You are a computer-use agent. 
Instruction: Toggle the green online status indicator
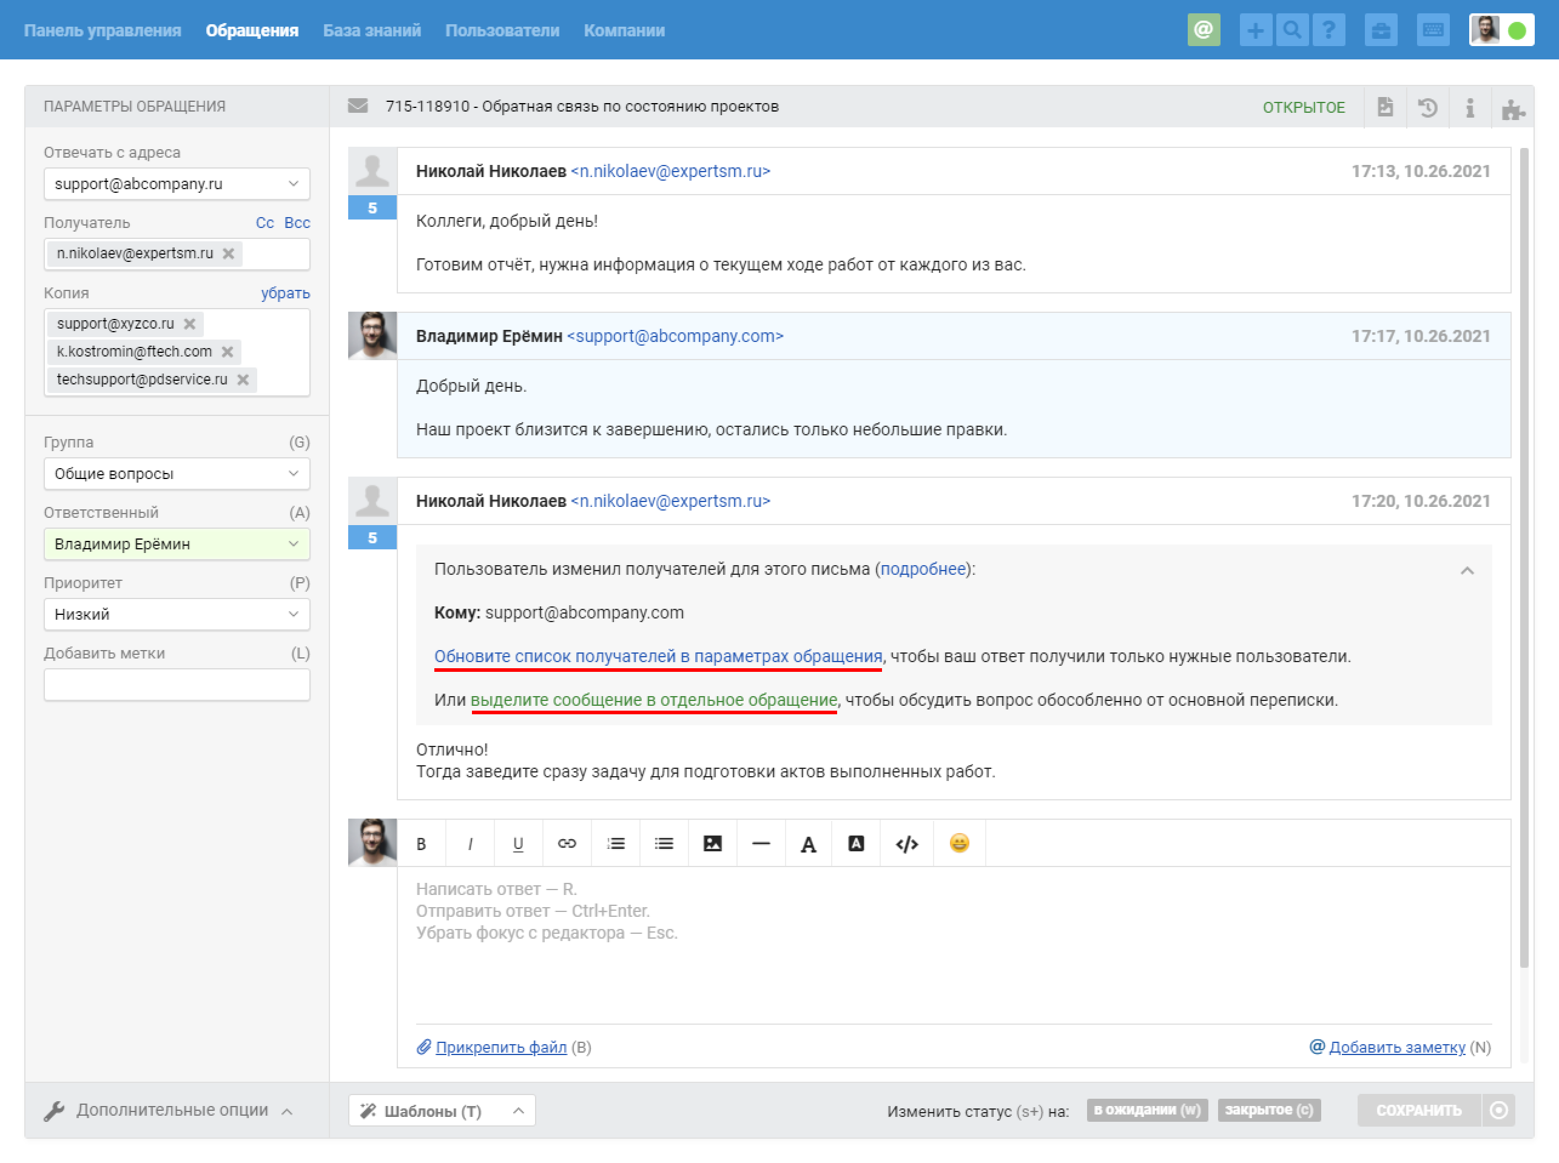click(1517, 30)
